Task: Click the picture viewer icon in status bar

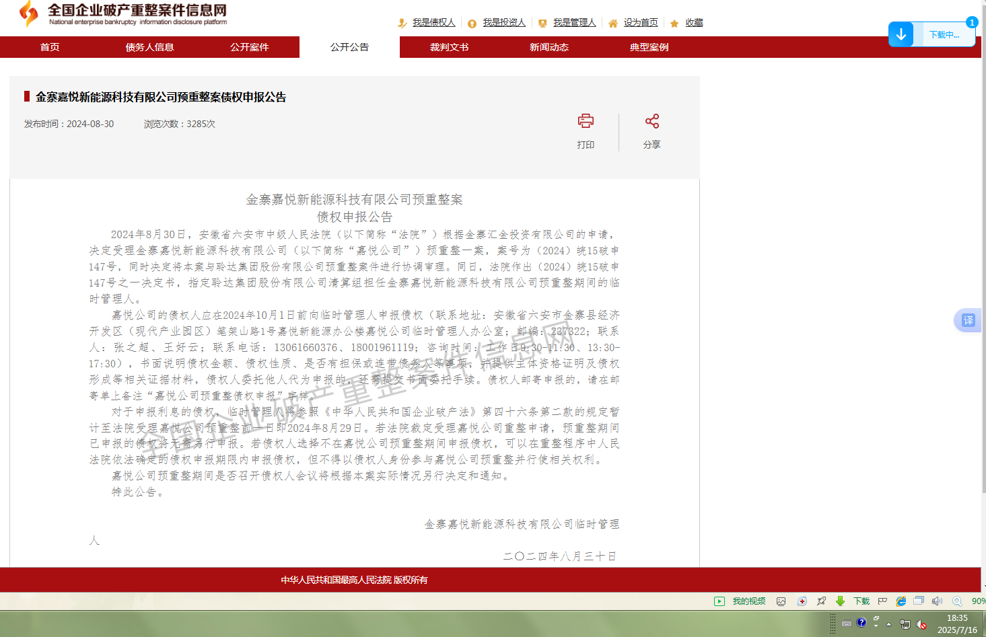Action: [781, 601]
